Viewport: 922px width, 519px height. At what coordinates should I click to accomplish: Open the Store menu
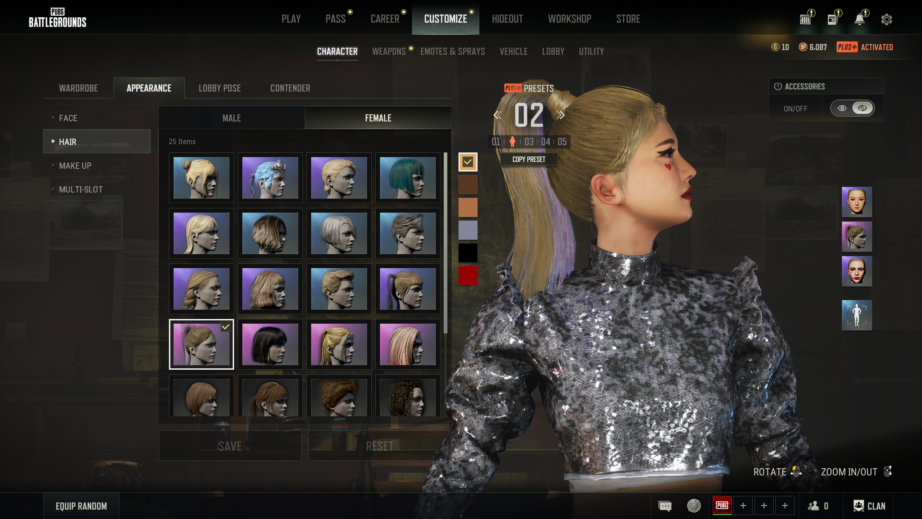click(x=628, y=19)
